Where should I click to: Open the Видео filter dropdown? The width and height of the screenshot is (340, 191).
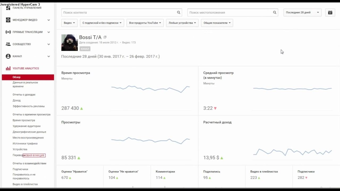point(69,23)
